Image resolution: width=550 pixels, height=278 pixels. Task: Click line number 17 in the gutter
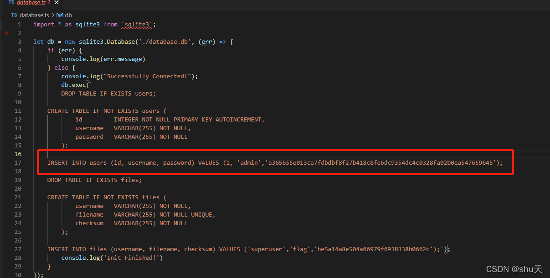[x=18, y=163]
